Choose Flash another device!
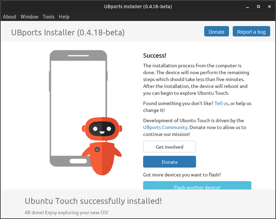Image resolution: width=276 pixels, height=219 pixels. point(197,187)
